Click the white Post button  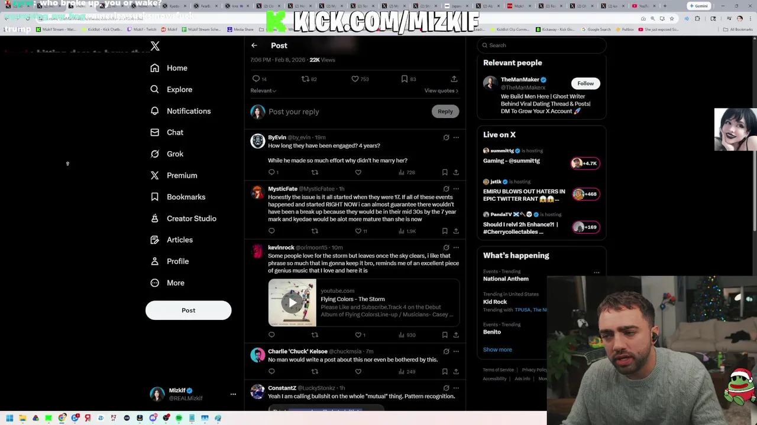188,310
